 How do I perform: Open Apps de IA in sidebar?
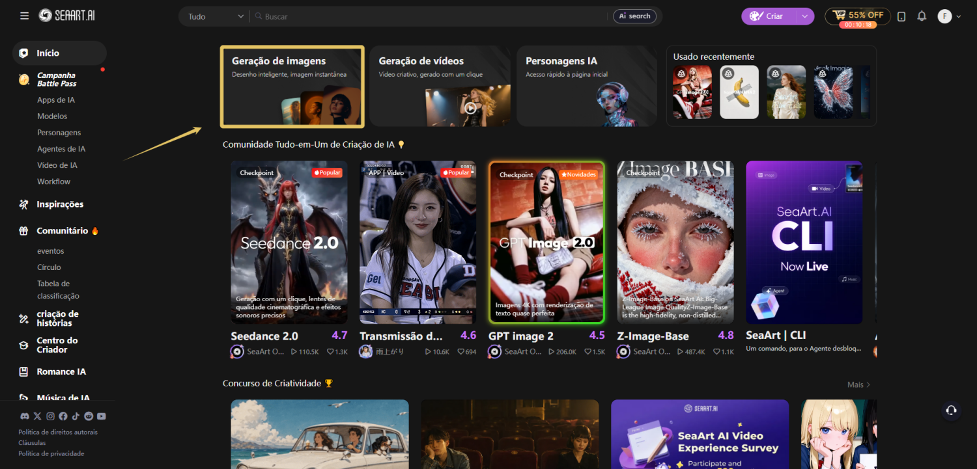pos(56,100)
